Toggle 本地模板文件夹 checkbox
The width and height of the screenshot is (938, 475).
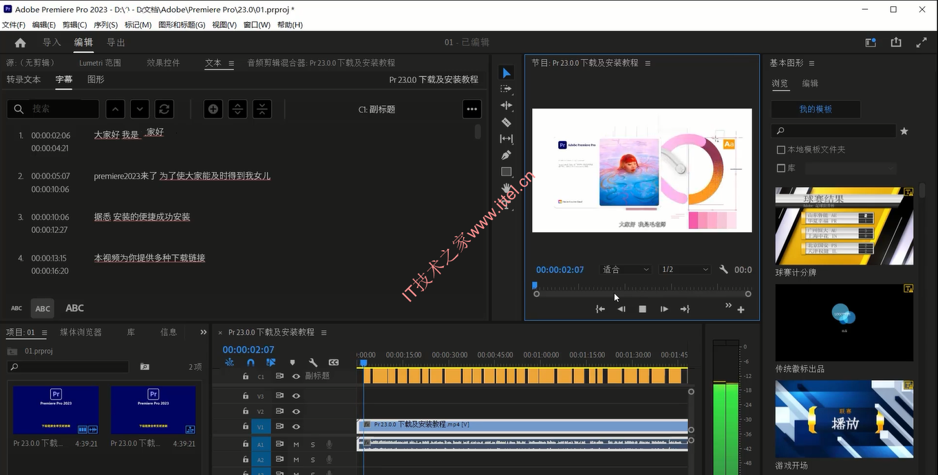[x=781, y=149]
